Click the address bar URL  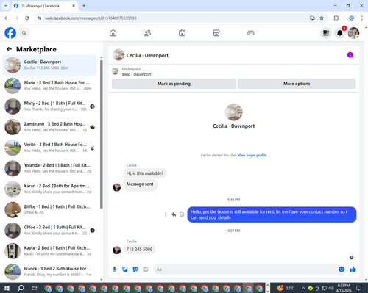click(x=91, y=18)
